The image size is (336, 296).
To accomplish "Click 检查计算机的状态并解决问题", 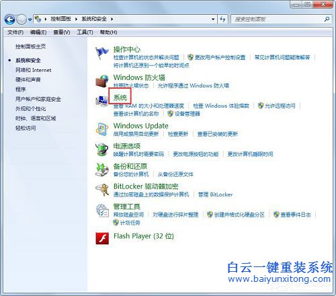I will click(x=146, y=58).
